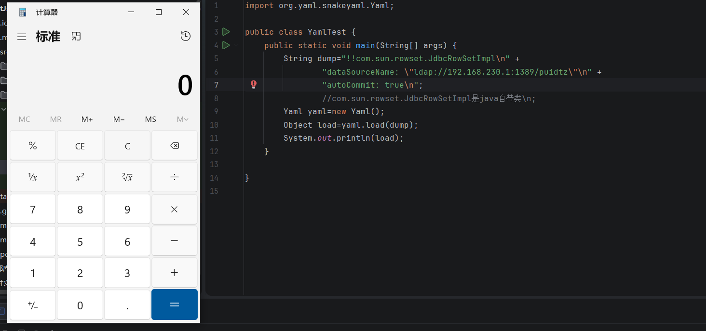Click the digit 2 key
Image resolution: width=706 pixels, height=331 pixels.
(x=80, y=273)
